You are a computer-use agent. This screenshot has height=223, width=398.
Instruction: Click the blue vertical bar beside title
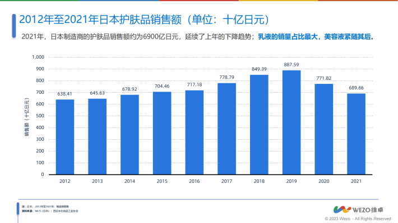(x=14, y=26)
